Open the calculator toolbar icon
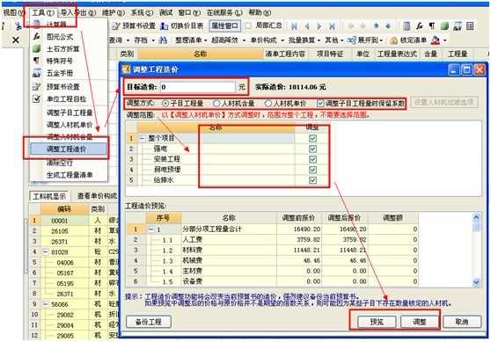Viewport: 491px width, 342px height. [407, 26]
